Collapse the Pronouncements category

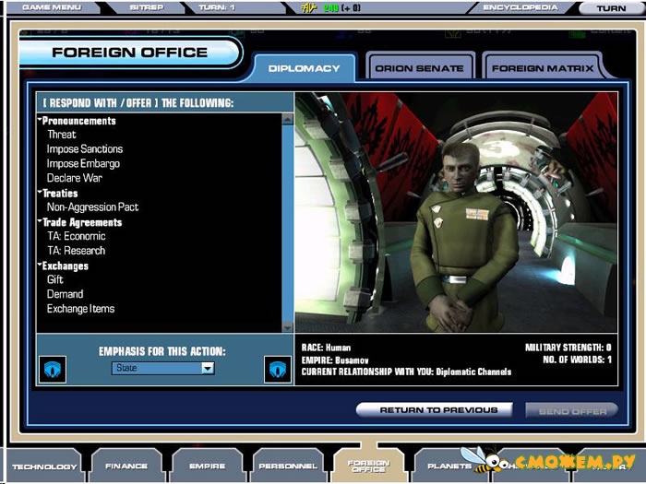tap(40, 120)
